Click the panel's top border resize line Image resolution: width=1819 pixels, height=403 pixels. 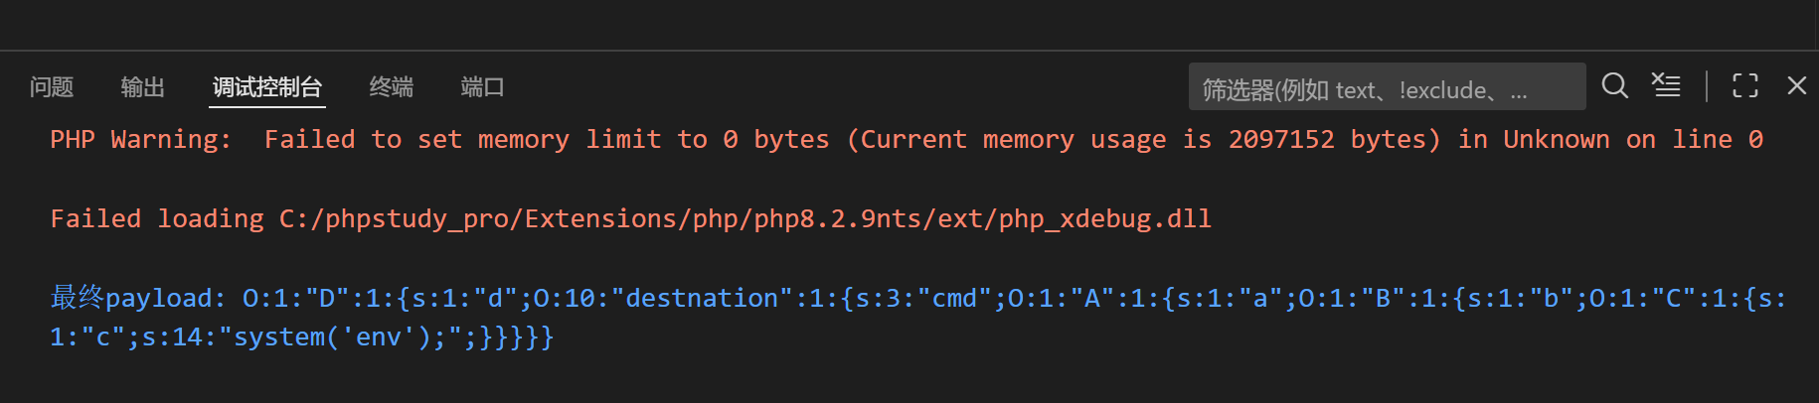pyautogui.click(x=909, y=51)
